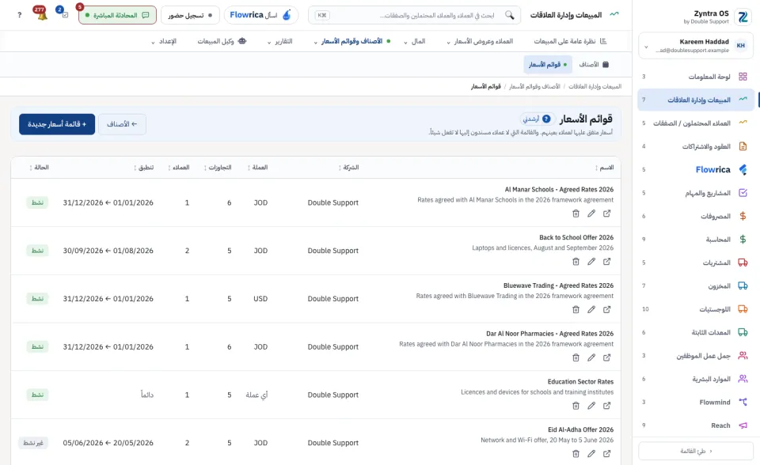
Task: Open Al Manar Schools list in new view
Action: tap(607, 214)
